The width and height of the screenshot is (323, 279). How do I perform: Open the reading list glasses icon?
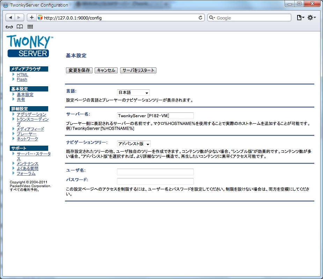pyautogui.click(x=9, y=27)
